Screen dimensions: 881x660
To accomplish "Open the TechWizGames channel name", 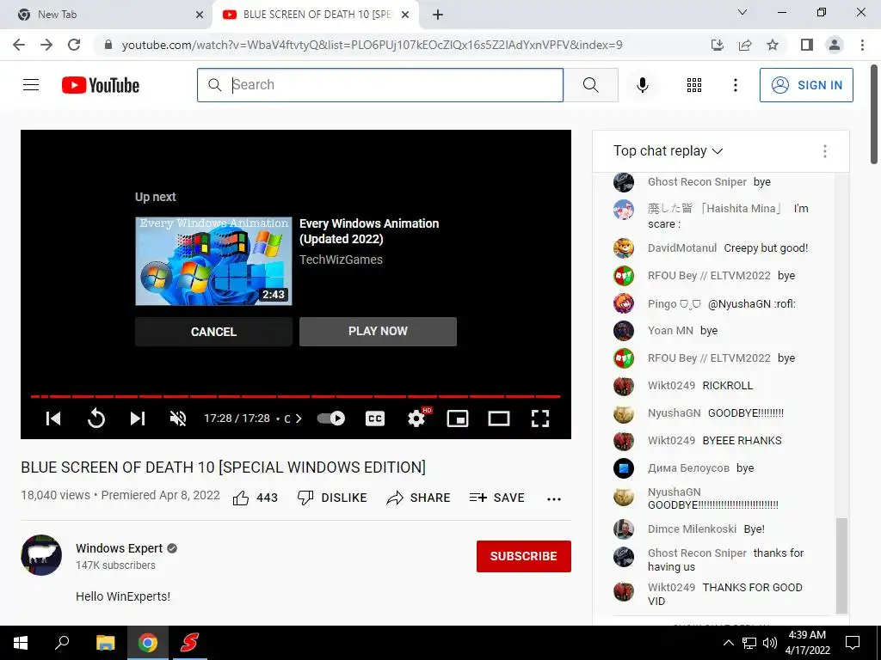I will [341, 260].
